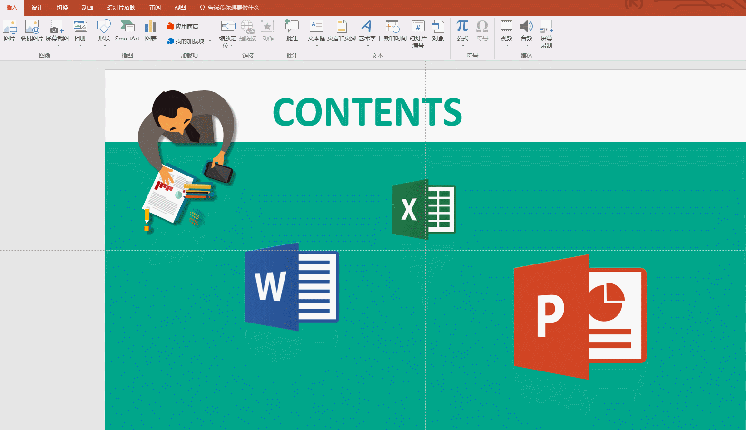Expand the 屏幕截图 dropdown arrow
The image size is (746, 430).
pos(59,46)
